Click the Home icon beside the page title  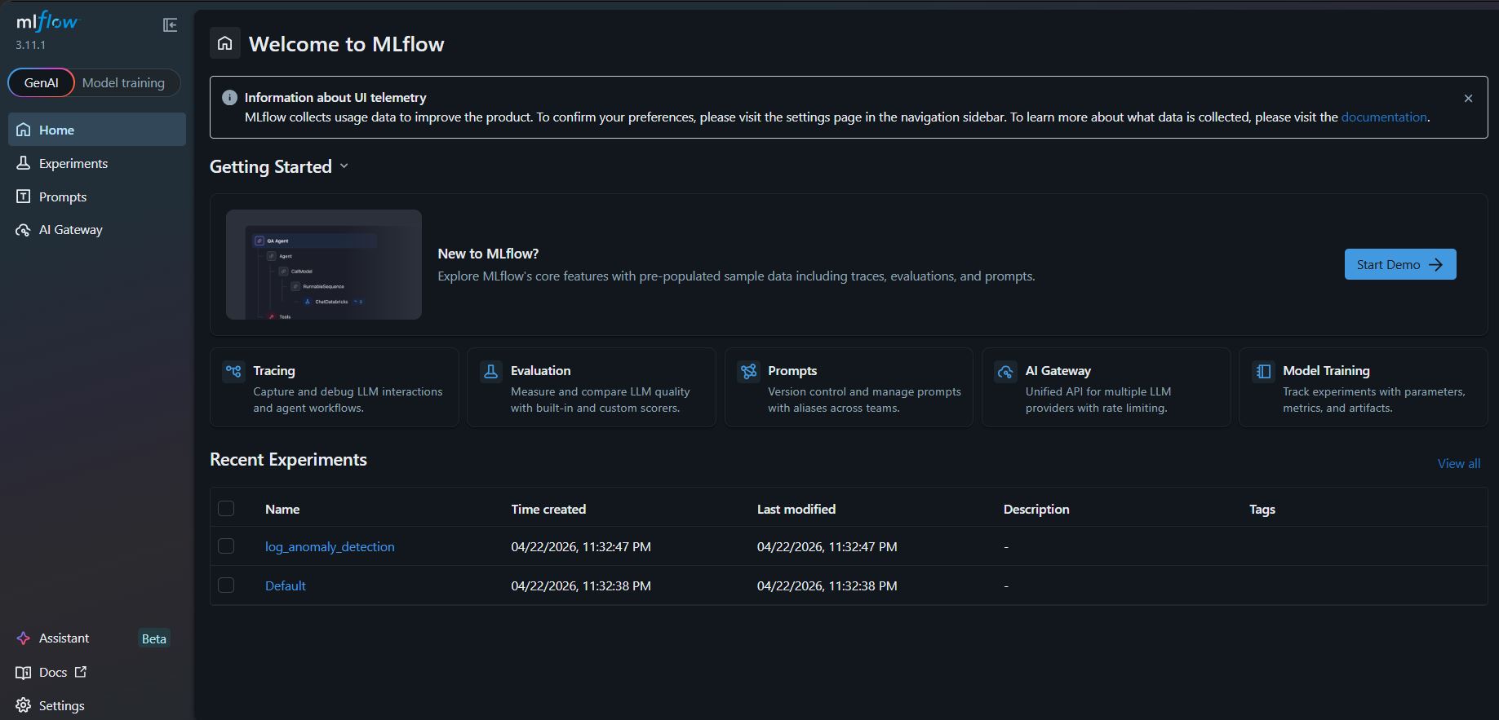point(225,43)
